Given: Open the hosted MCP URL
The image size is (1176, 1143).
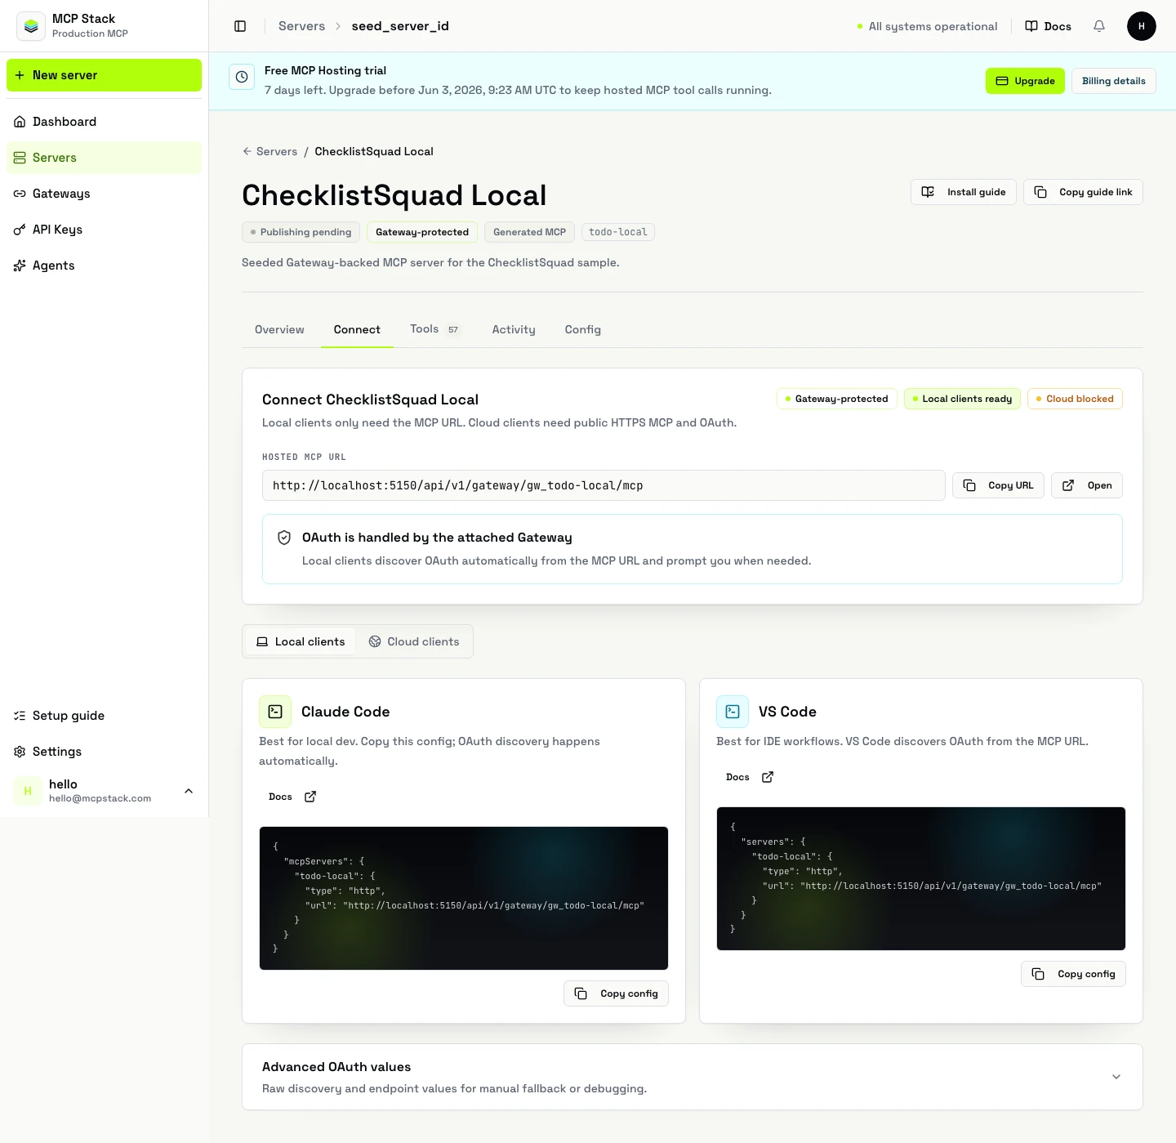Looking at the screenshot, I should click(x=1087, y=485).
